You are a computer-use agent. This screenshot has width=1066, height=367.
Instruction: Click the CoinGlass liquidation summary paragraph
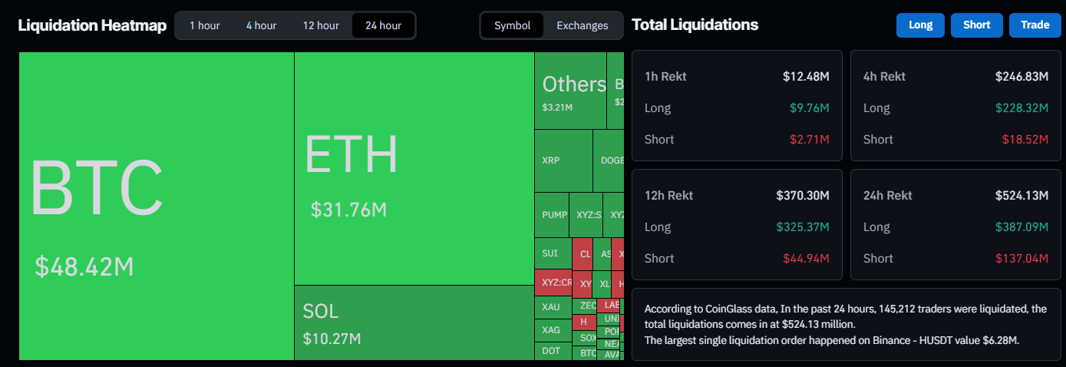[845, 325]
